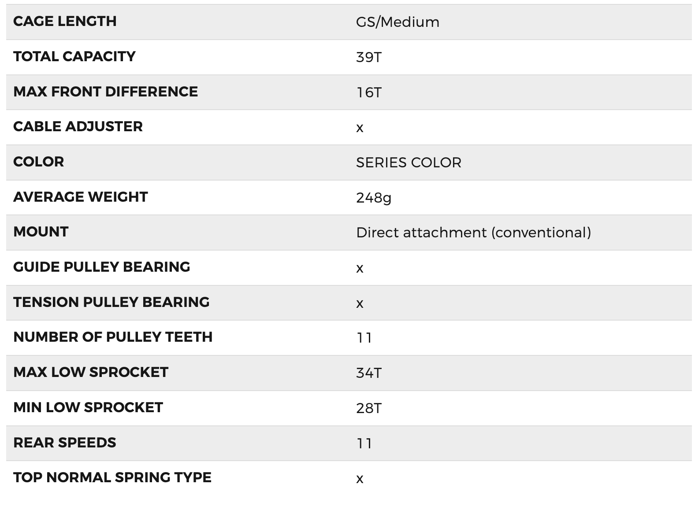Select the 34T max low sprocket value
Viewport: 695px width, 506px height.
click(368, 373)
